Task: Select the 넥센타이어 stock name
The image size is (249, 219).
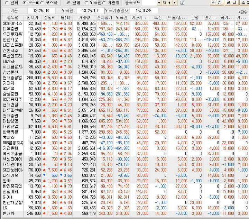Action: pyautogui.click(x=12, y=159)
